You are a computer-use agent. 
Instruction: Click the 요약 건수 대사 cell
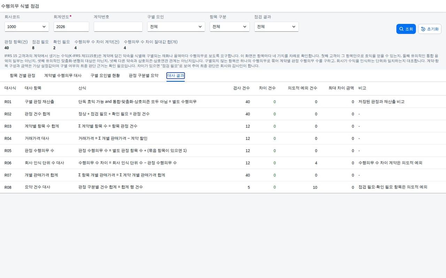coord(38,187)
